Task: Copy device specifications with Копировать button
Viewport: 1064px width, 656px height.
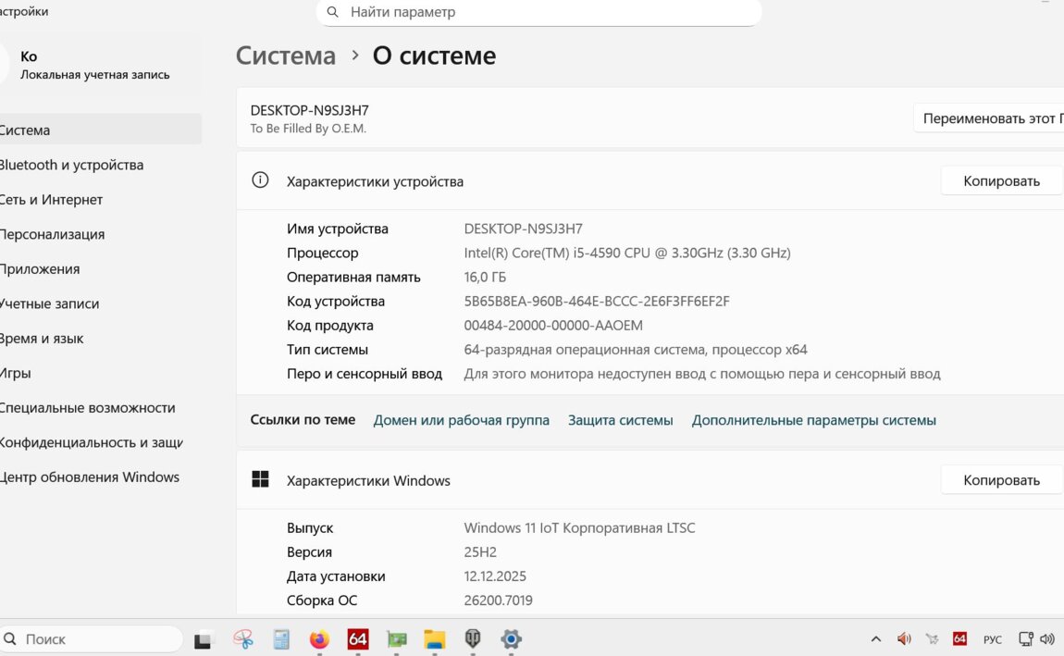Action: 1001,181
